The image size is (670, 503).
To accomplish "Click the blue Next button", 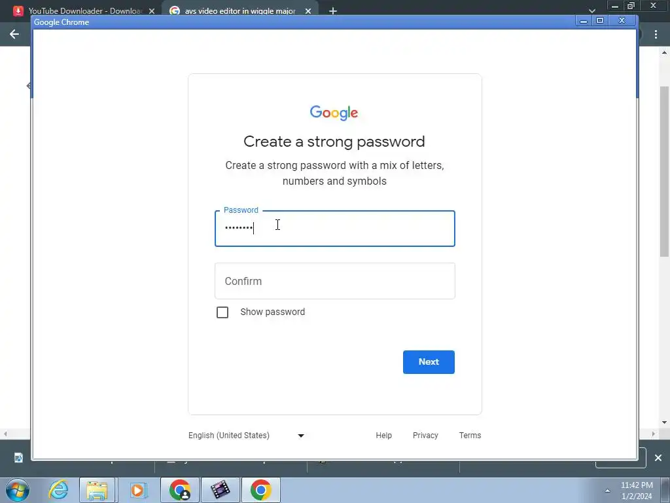I will (429, 362).
